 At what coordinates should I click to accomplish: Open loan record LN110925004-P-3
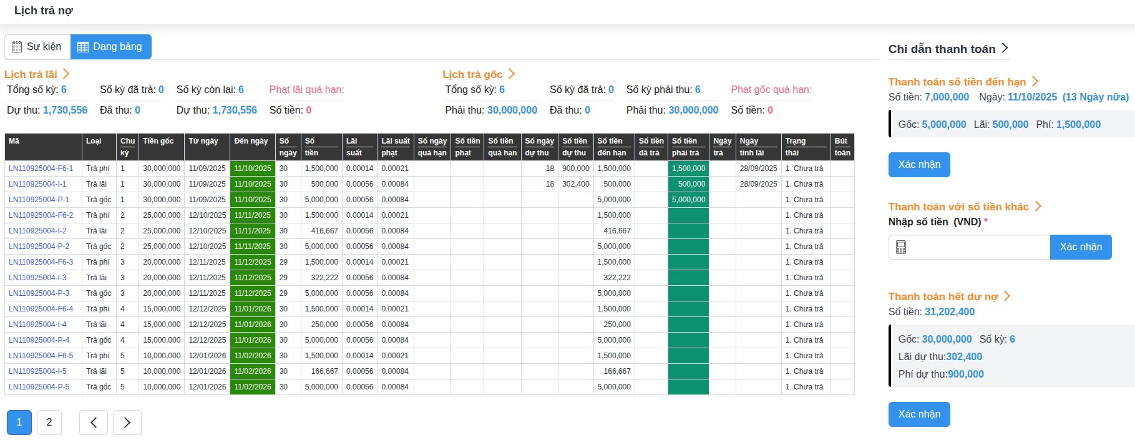(39, 293)
